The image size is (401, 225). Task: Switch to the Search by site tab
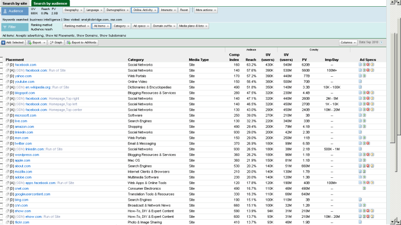pos(15,3)
